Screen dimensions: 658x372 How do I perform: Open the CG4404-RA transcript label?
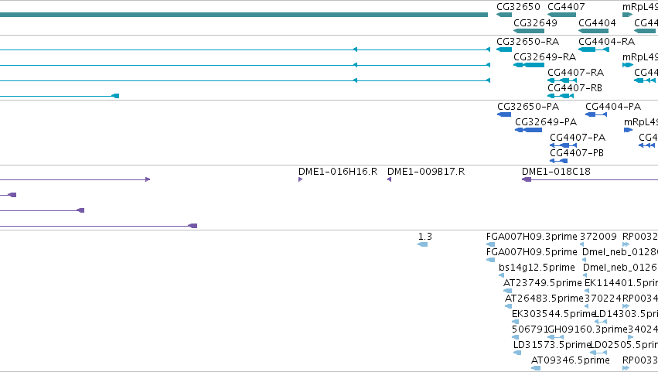(x=606, y=42)
